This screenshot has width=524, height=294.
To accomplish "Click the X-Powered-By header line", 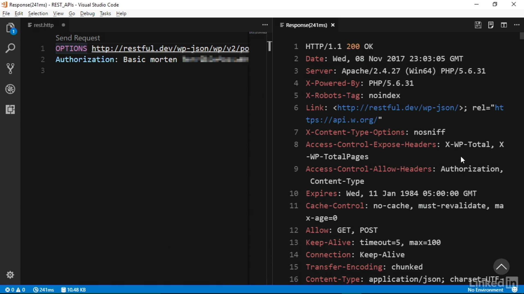I will click(359, 83).
